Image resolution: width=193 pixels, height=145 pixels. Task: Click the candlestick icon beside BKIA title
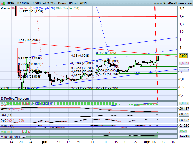pyautogui.click(x=3, y=3)
